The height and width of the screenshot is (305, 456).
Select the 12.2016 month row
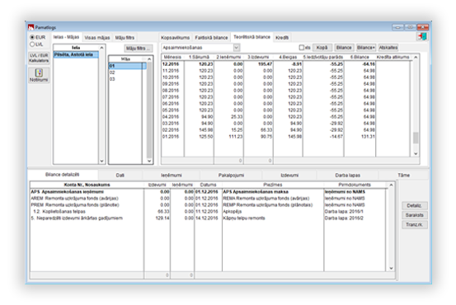[x=286, y=64]
